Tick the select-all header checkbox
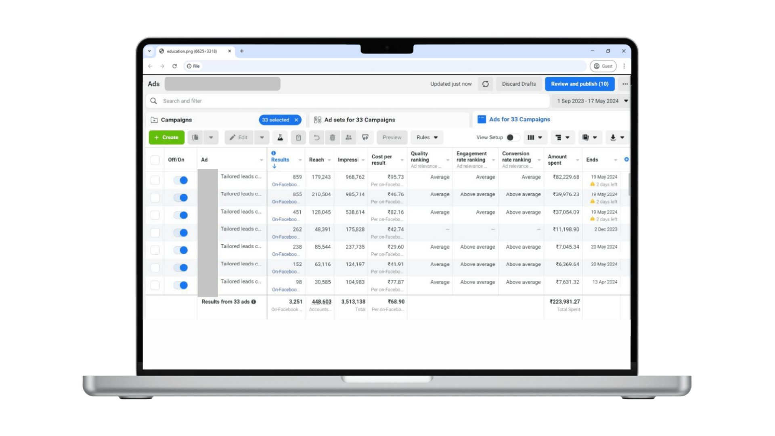 (x=155, y=159)
